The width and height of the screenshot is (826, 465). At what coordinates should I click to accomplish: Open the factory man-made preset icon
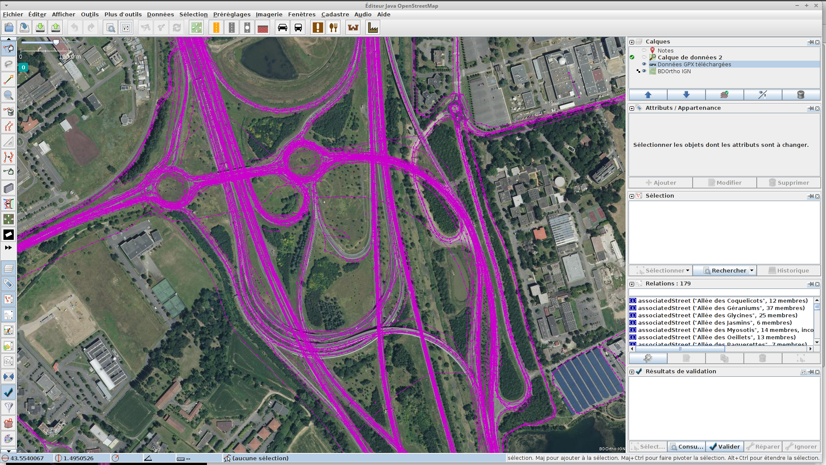click(373, 28)
